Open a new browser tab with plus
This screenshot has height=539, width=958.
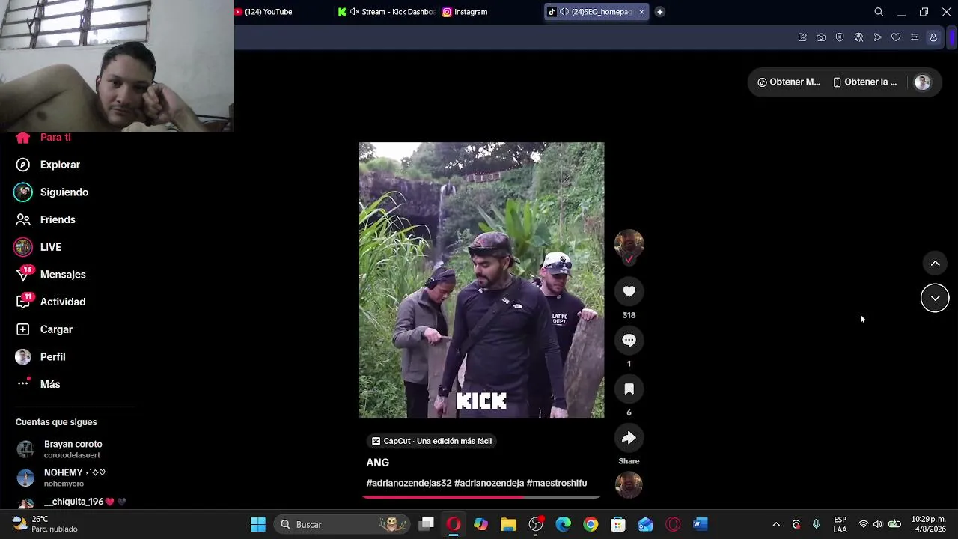pyautogui.click(x=659, y=12)
